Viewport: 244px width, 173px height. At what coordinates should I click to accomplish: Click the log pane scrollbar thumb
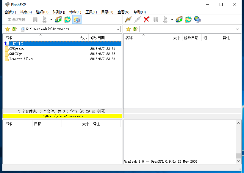[x=238, y=156]
